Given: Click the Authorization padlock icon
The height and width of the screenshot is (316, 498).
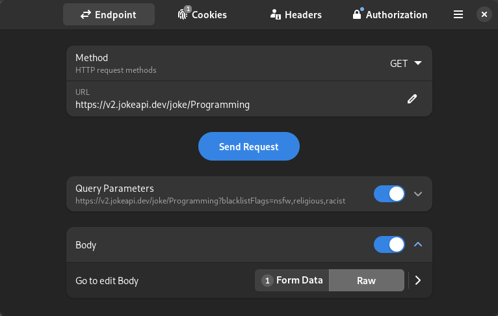Looking at the screenshot, I should click(x=357, y=14).
